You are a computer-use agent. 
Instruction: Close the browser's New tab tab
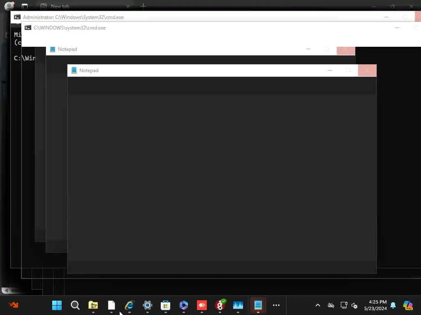[128, 6]
